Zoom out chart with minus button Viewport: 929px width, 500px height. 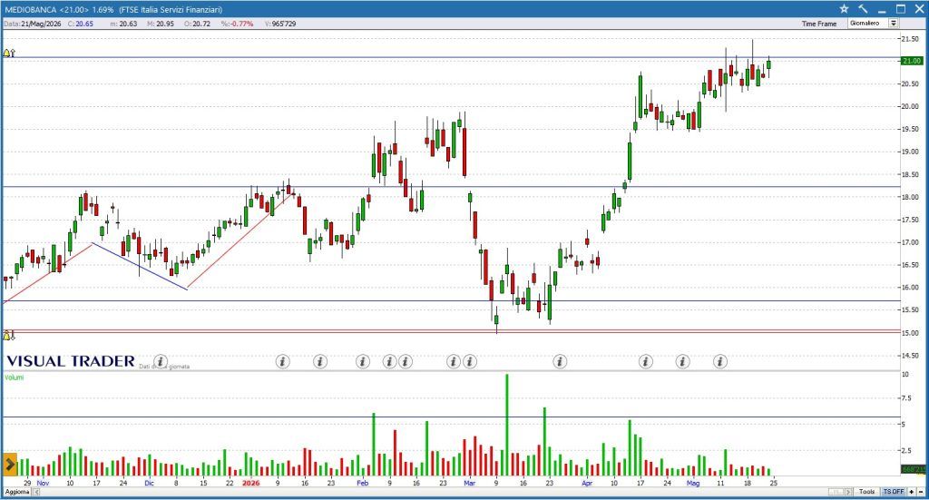(920, 492)
